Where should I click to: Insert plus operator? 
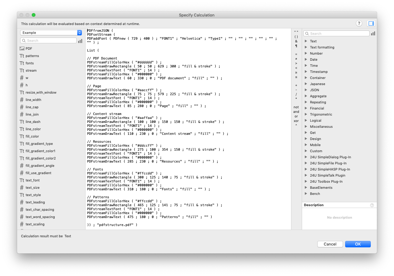click(x=296, y=85)
